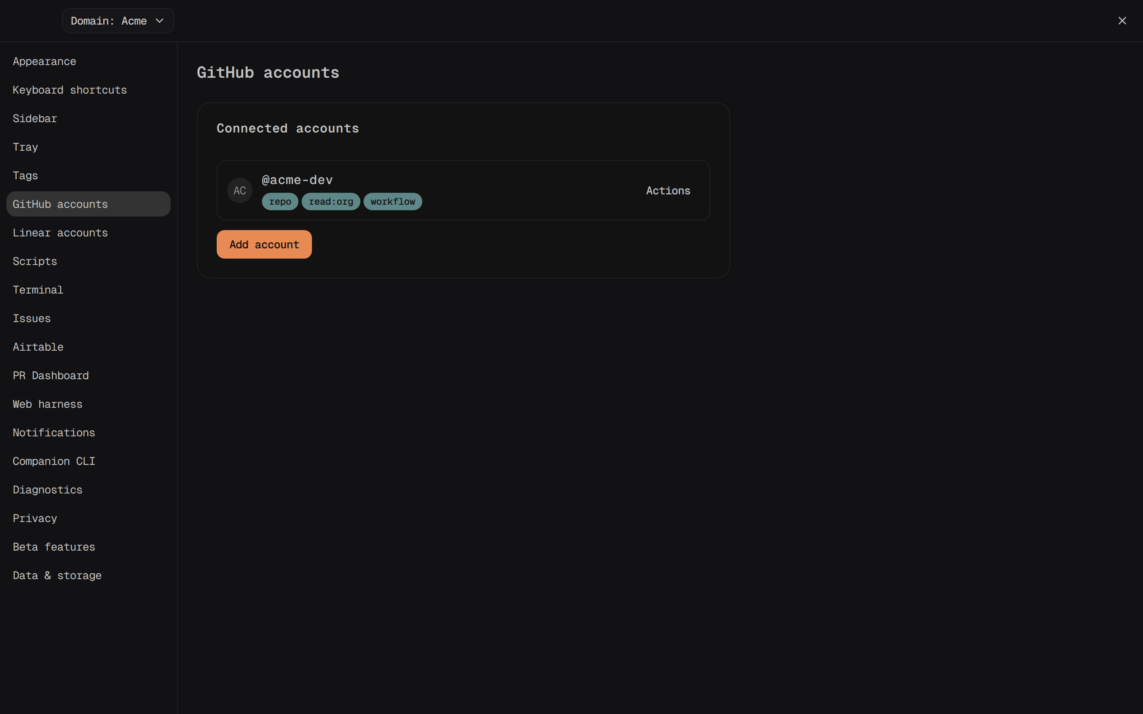Open Privacy settings

pos(89,518)
